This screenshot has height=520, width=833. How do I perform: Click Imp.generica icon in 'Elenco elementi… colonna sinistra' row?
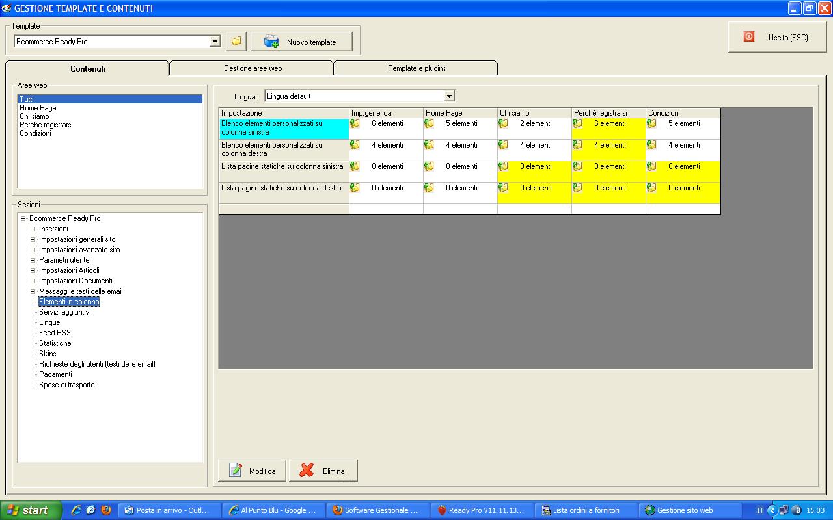[x=355, y=123]
